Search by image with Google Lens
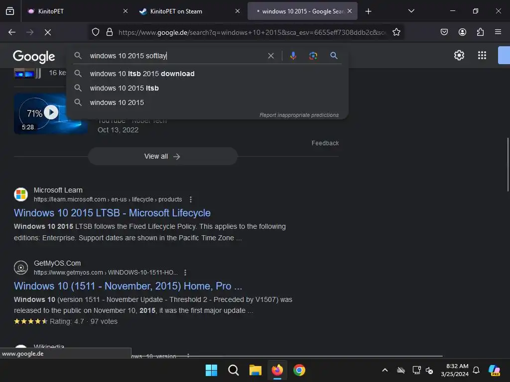 (x=313, y=56)
